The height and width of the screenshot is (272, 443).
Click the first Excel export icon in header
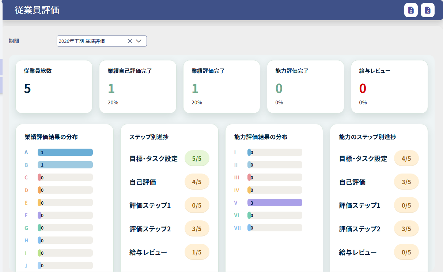point(411,10)
